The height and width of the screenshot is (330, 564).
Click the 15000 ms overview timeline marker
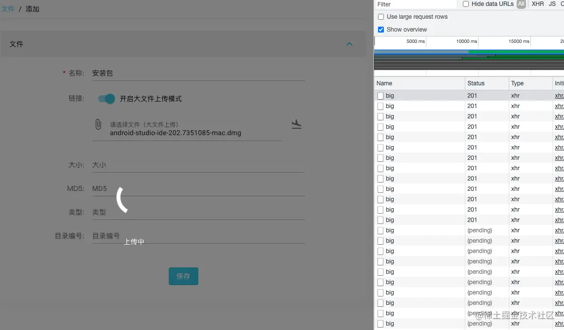[x=519, y=41]
